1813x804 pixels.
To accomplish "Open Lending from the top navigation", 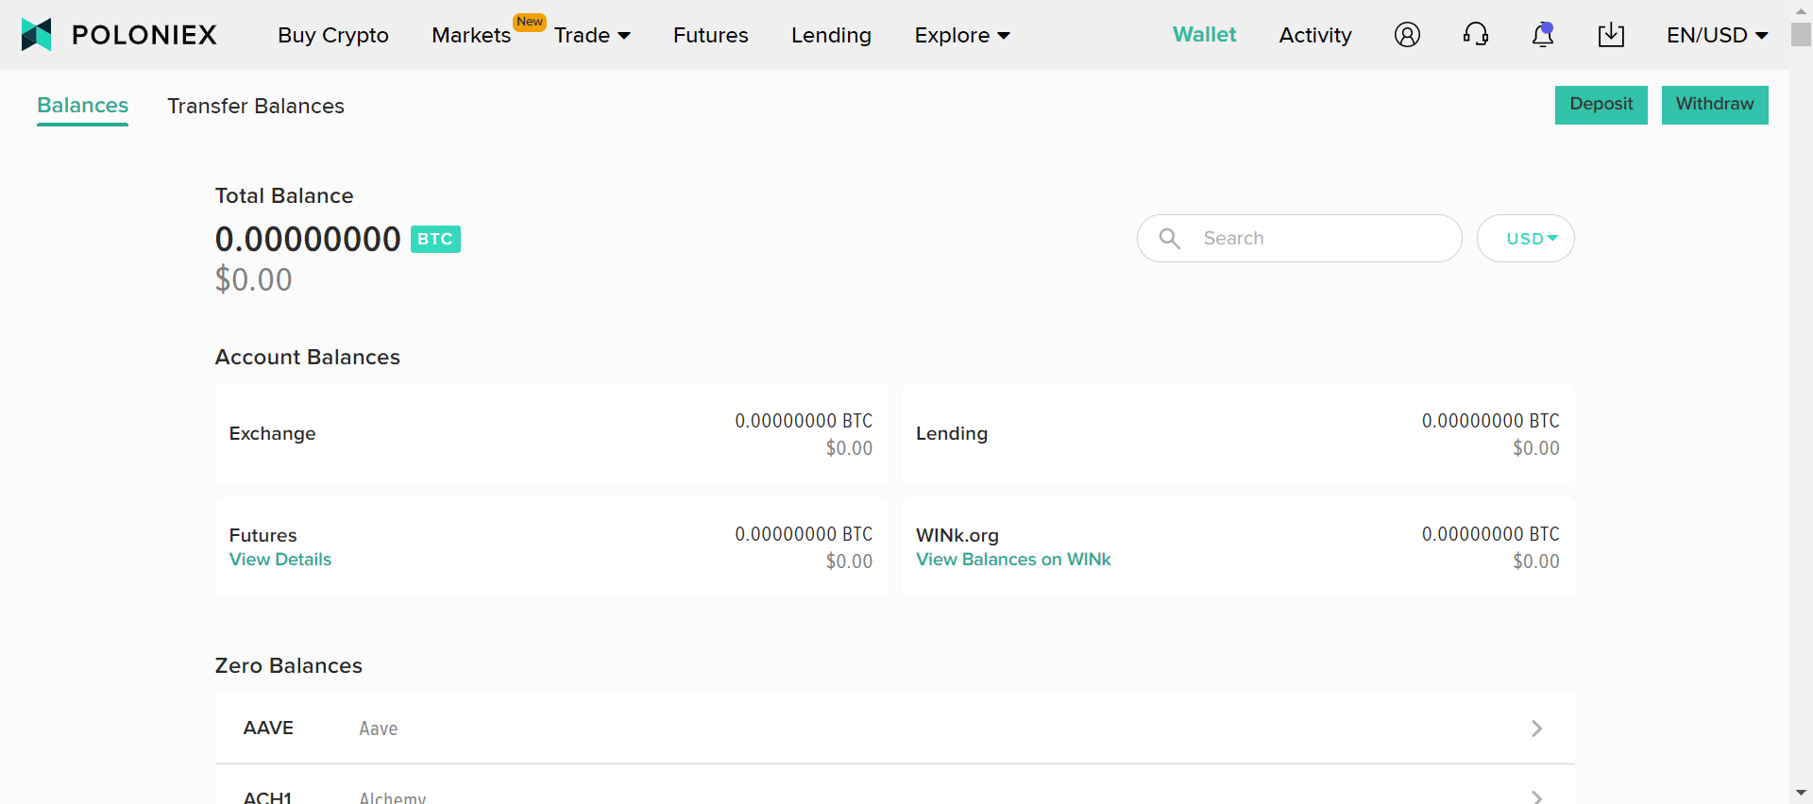I will click(x=831, y=35).
